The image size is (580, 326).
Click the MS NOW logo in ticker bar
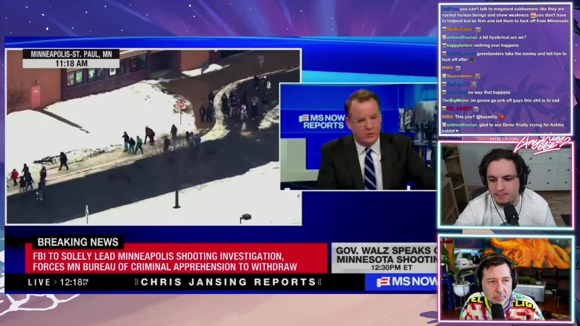(406, 282)
